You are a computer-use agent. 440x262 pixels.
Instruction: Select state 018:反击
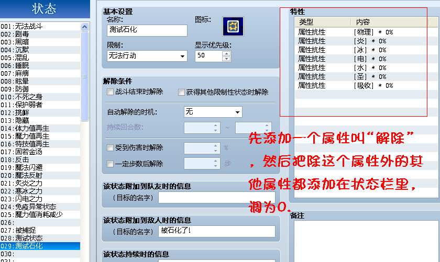click(40, 160)
